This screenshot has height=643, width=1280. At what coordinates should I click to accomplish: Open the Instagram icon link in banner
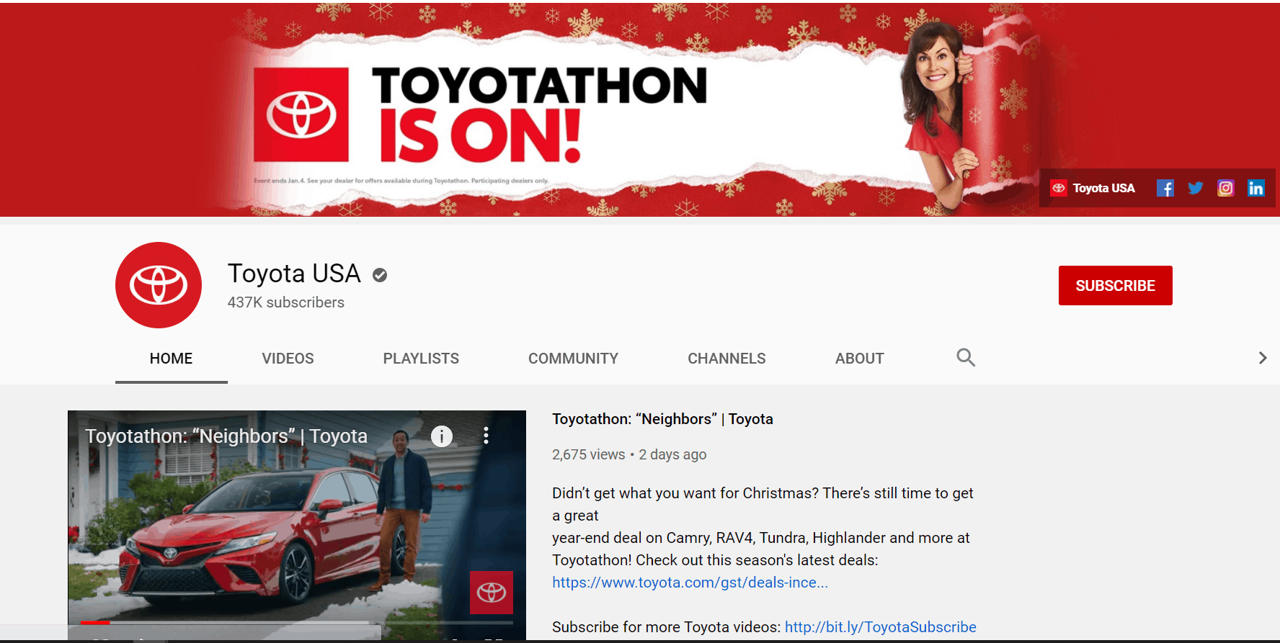coord(1225,188)
